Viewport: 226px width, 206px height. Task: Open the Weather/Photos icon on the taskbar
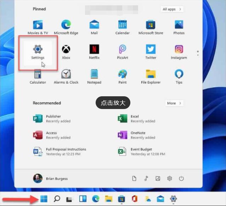click(x=148, y=199)
